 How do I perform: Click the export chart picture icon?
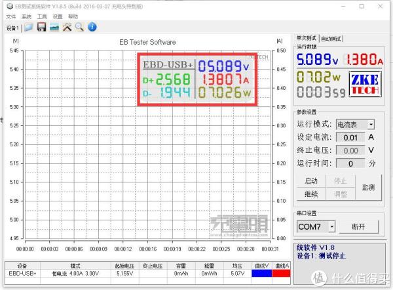point(54,27)
